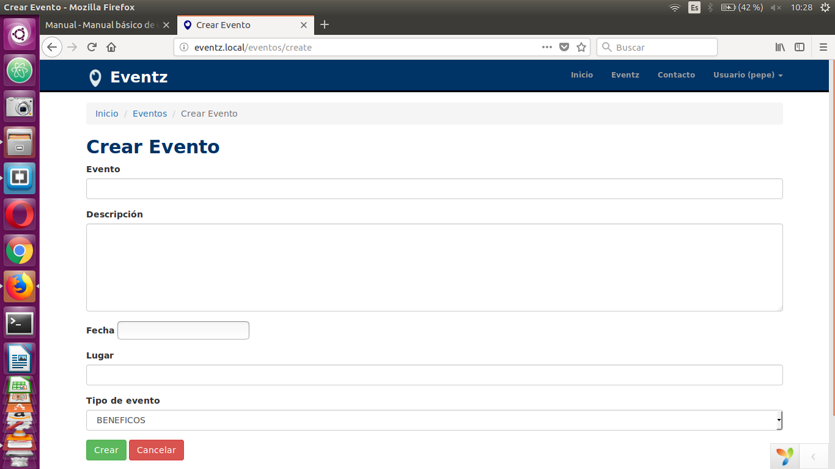The image size is (835, 469).
Task: Launch Brackets editor from the launcher
Action: (20, 178)
